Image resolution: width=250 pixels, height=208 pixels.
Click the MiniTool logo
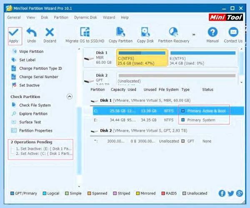pos(226,17)
